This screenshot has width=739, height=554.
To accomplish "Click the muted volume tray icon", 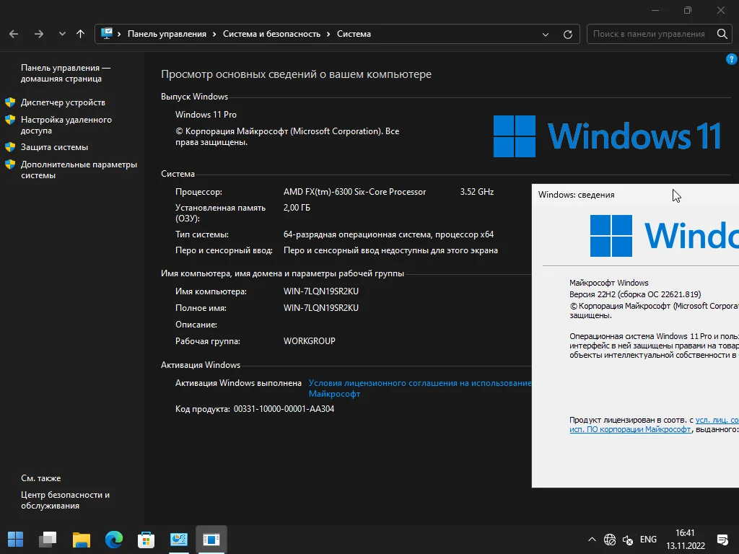I will 628,540.
